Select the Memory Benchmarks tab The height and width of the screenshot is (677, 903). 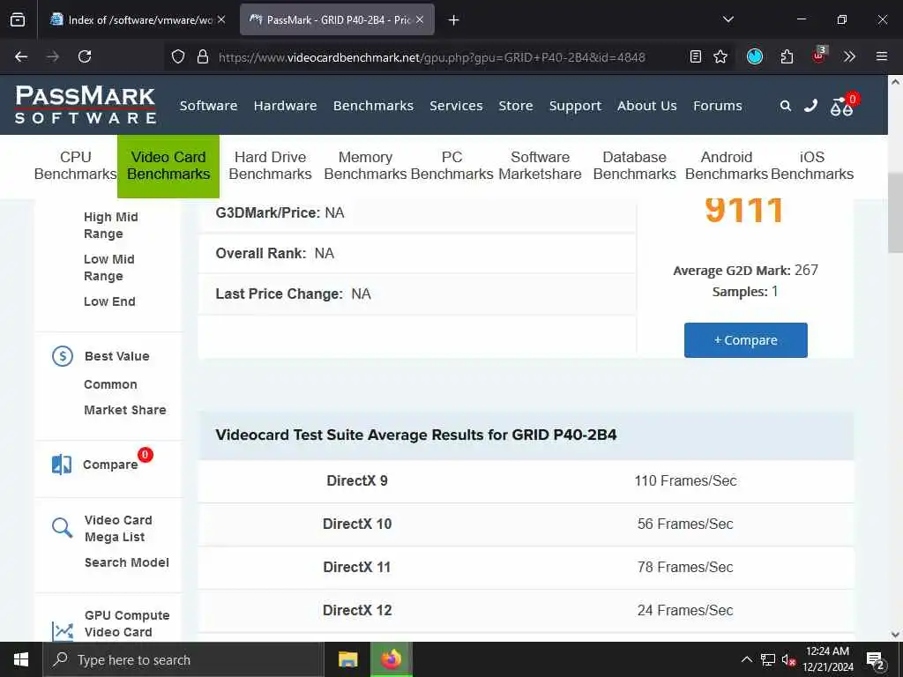pos(365,166)
